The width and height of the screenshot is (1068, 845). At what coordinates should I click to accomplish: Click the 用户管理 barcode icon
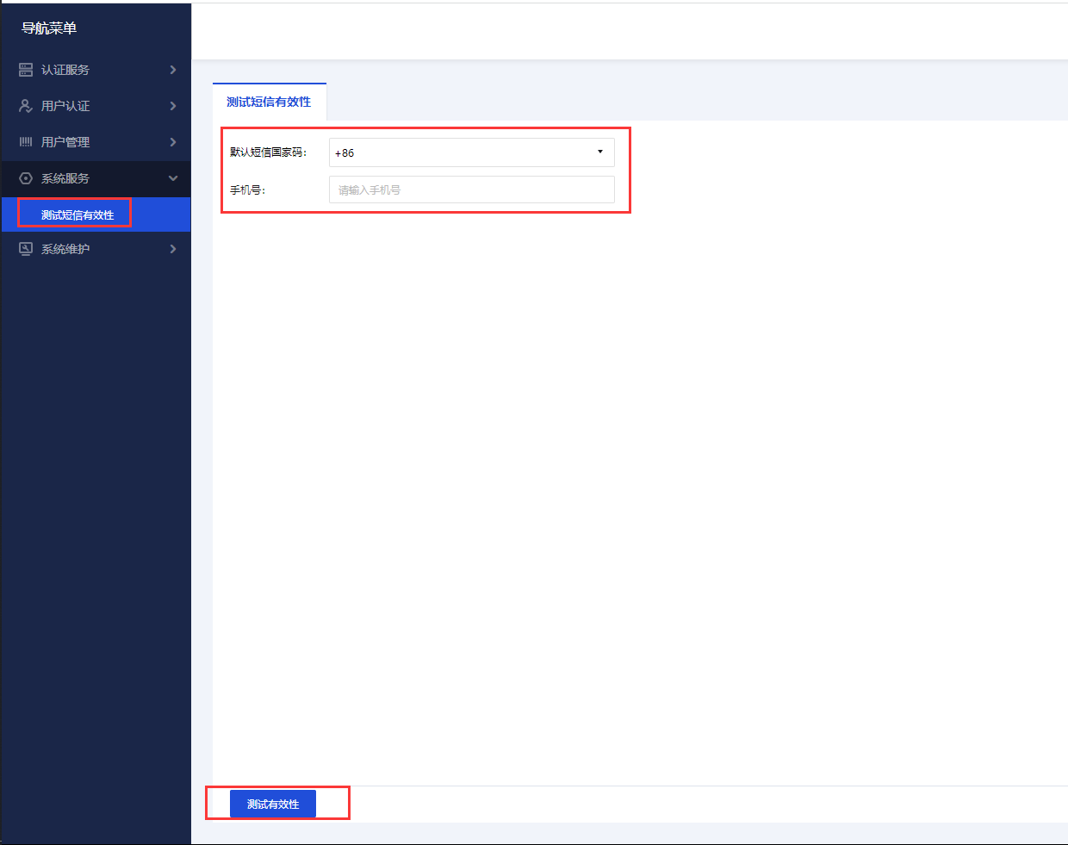pyautogui.click(x=26, y=142)
